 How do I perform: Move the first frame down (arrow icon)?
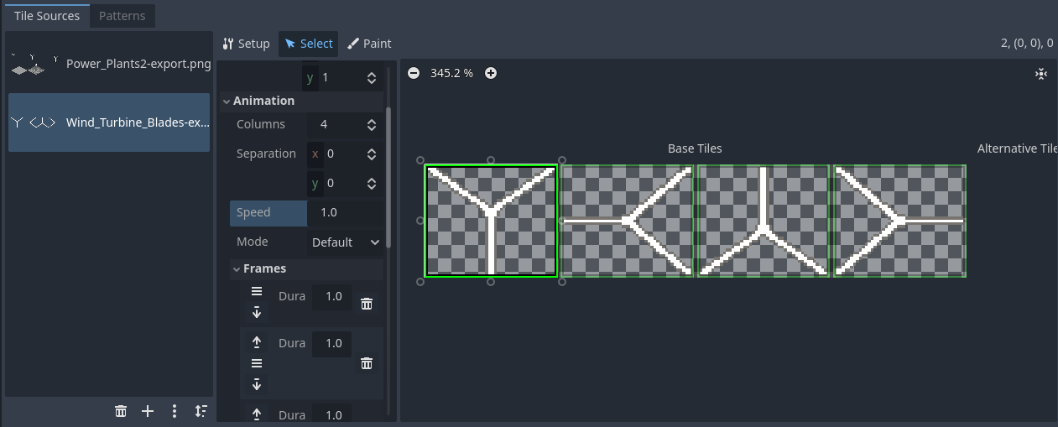pyautogui.click(x=257, y=312)
